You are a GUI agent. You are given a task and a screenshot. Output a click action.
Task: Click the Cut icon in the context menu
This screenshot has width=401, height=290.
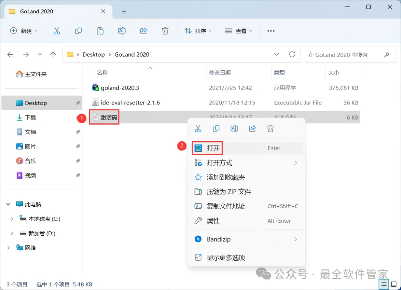pos(198,128)
